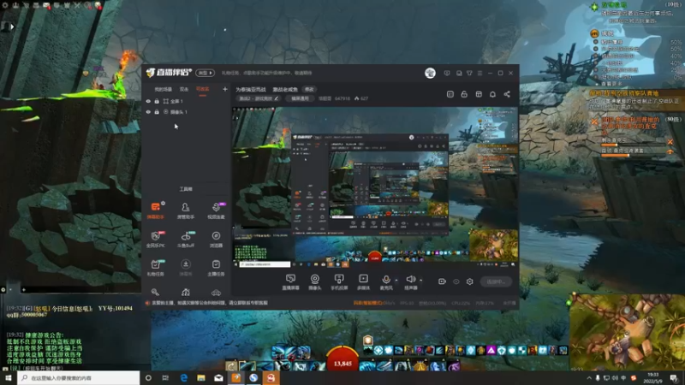
Task: Click the share icon above the preview
Action: (507, 94)
